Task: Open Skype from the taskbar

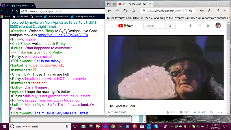Action: (x=156, y=127)
